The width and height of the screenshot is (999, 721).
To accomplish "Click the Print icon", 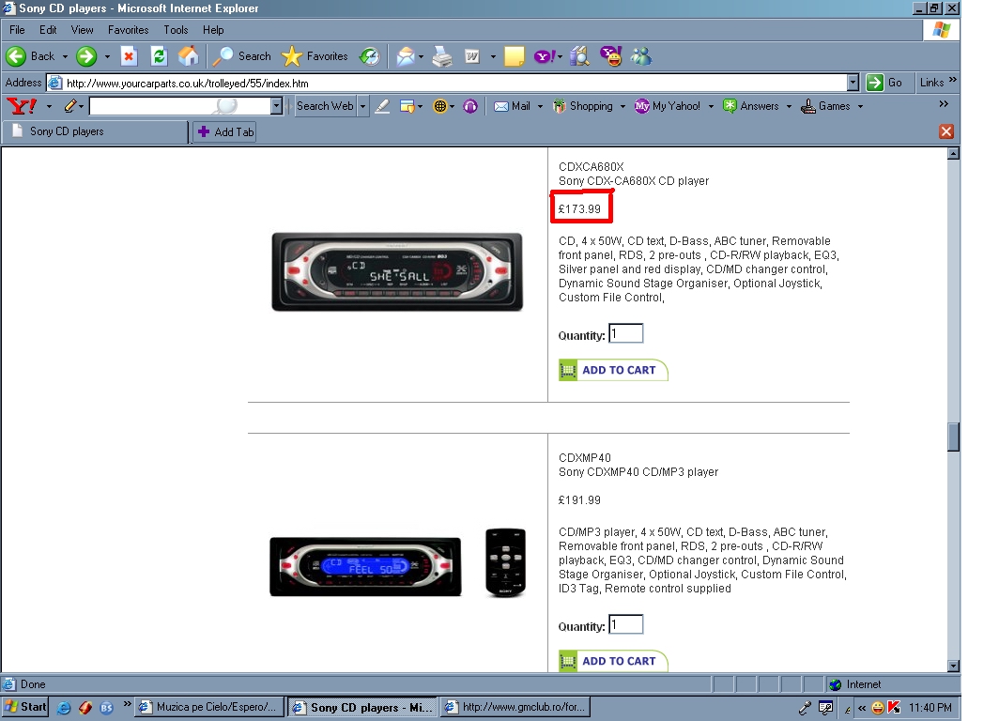I will click(x=442, y=56).
